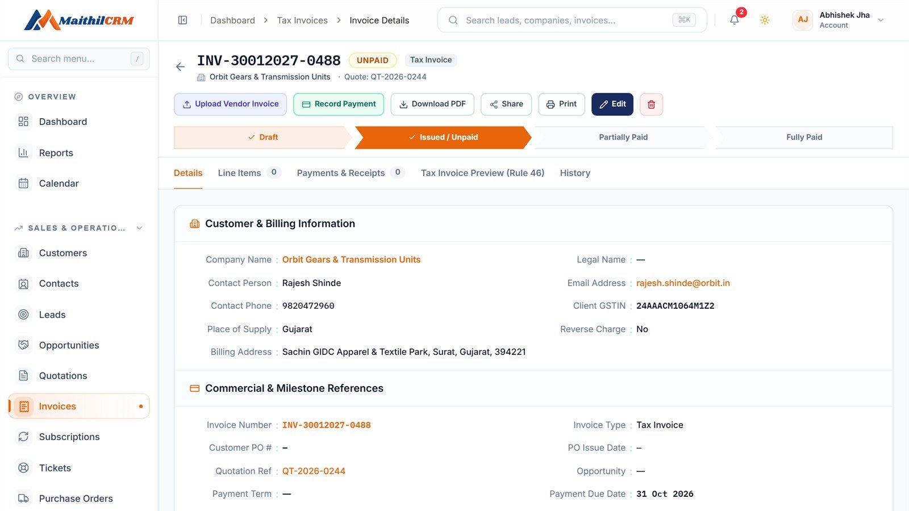Screen dimensions: 909x511
Task: Click the Tax Invoice badge in header
Action: point(431,60)
